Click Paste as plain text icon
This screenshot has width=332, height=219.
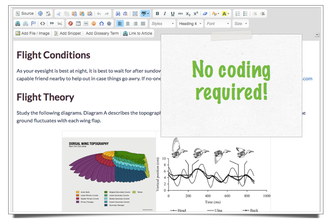pos(82,14)
